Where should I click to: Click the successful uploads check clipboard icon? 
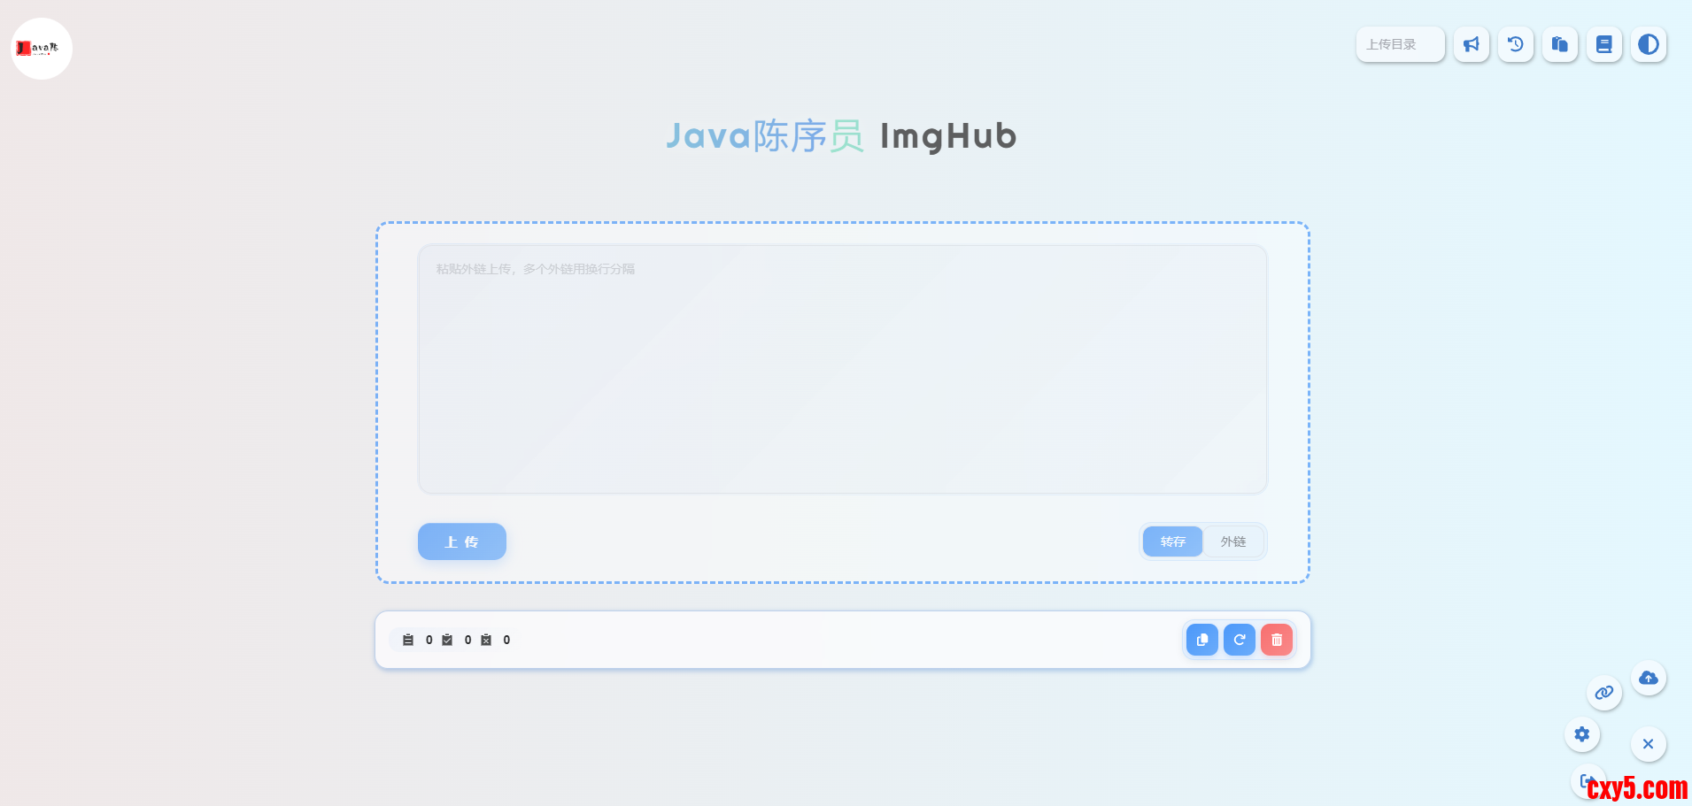[x=447, y=640]
